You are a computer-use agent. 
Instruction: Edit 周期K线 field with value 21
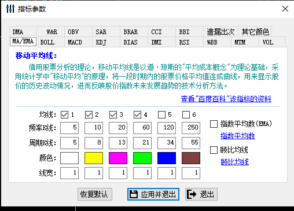142,143
